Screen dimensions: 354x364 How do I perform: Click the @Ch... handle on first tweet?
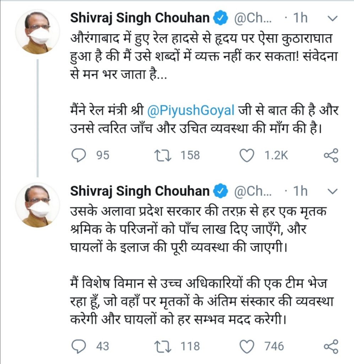pyautogui.click(x=253, y=18)
